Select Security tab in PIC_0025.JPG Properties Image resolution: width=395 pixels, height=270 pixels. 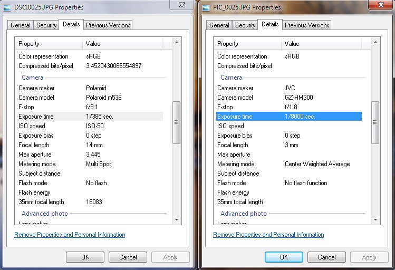click(x=245, y=25)
